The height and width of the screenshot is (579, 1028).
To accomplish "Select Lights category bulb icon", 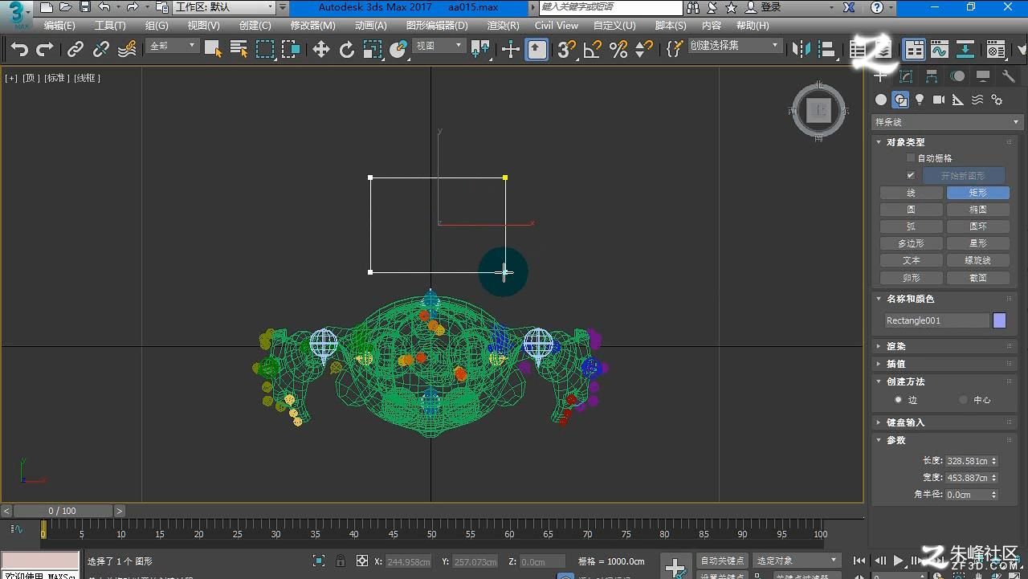I will click(920, 100).
